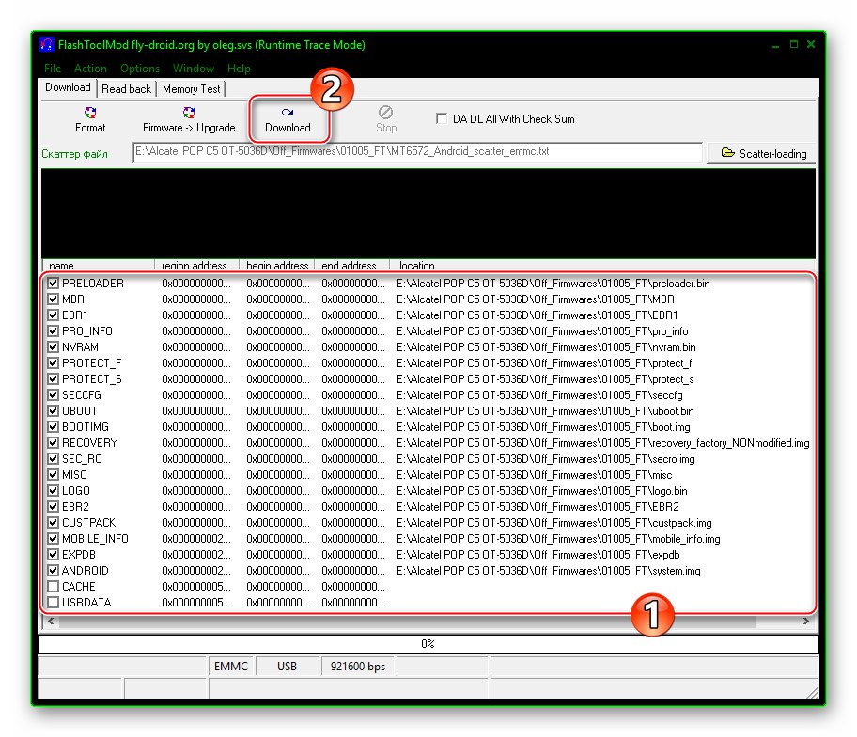Screen dimensions: 857x737
Task: Uncheck the EBR2 checkbox
Action: coord(53,507)
